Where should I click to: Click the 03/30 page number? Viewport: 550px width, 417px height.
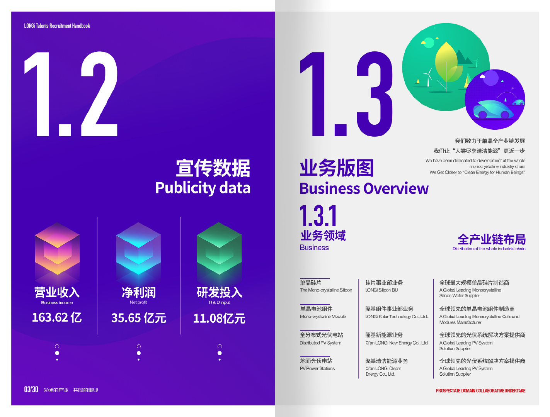pos(31,390)
